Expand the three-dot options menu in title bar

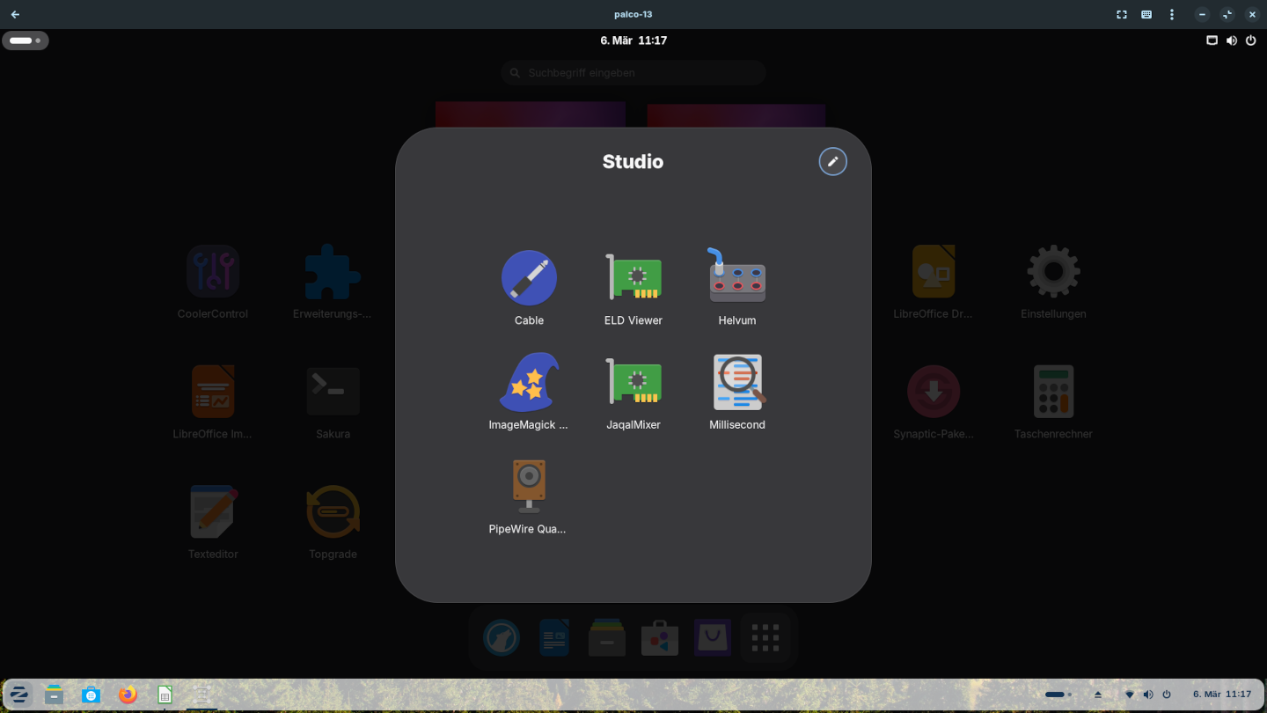click(1171, 14)
